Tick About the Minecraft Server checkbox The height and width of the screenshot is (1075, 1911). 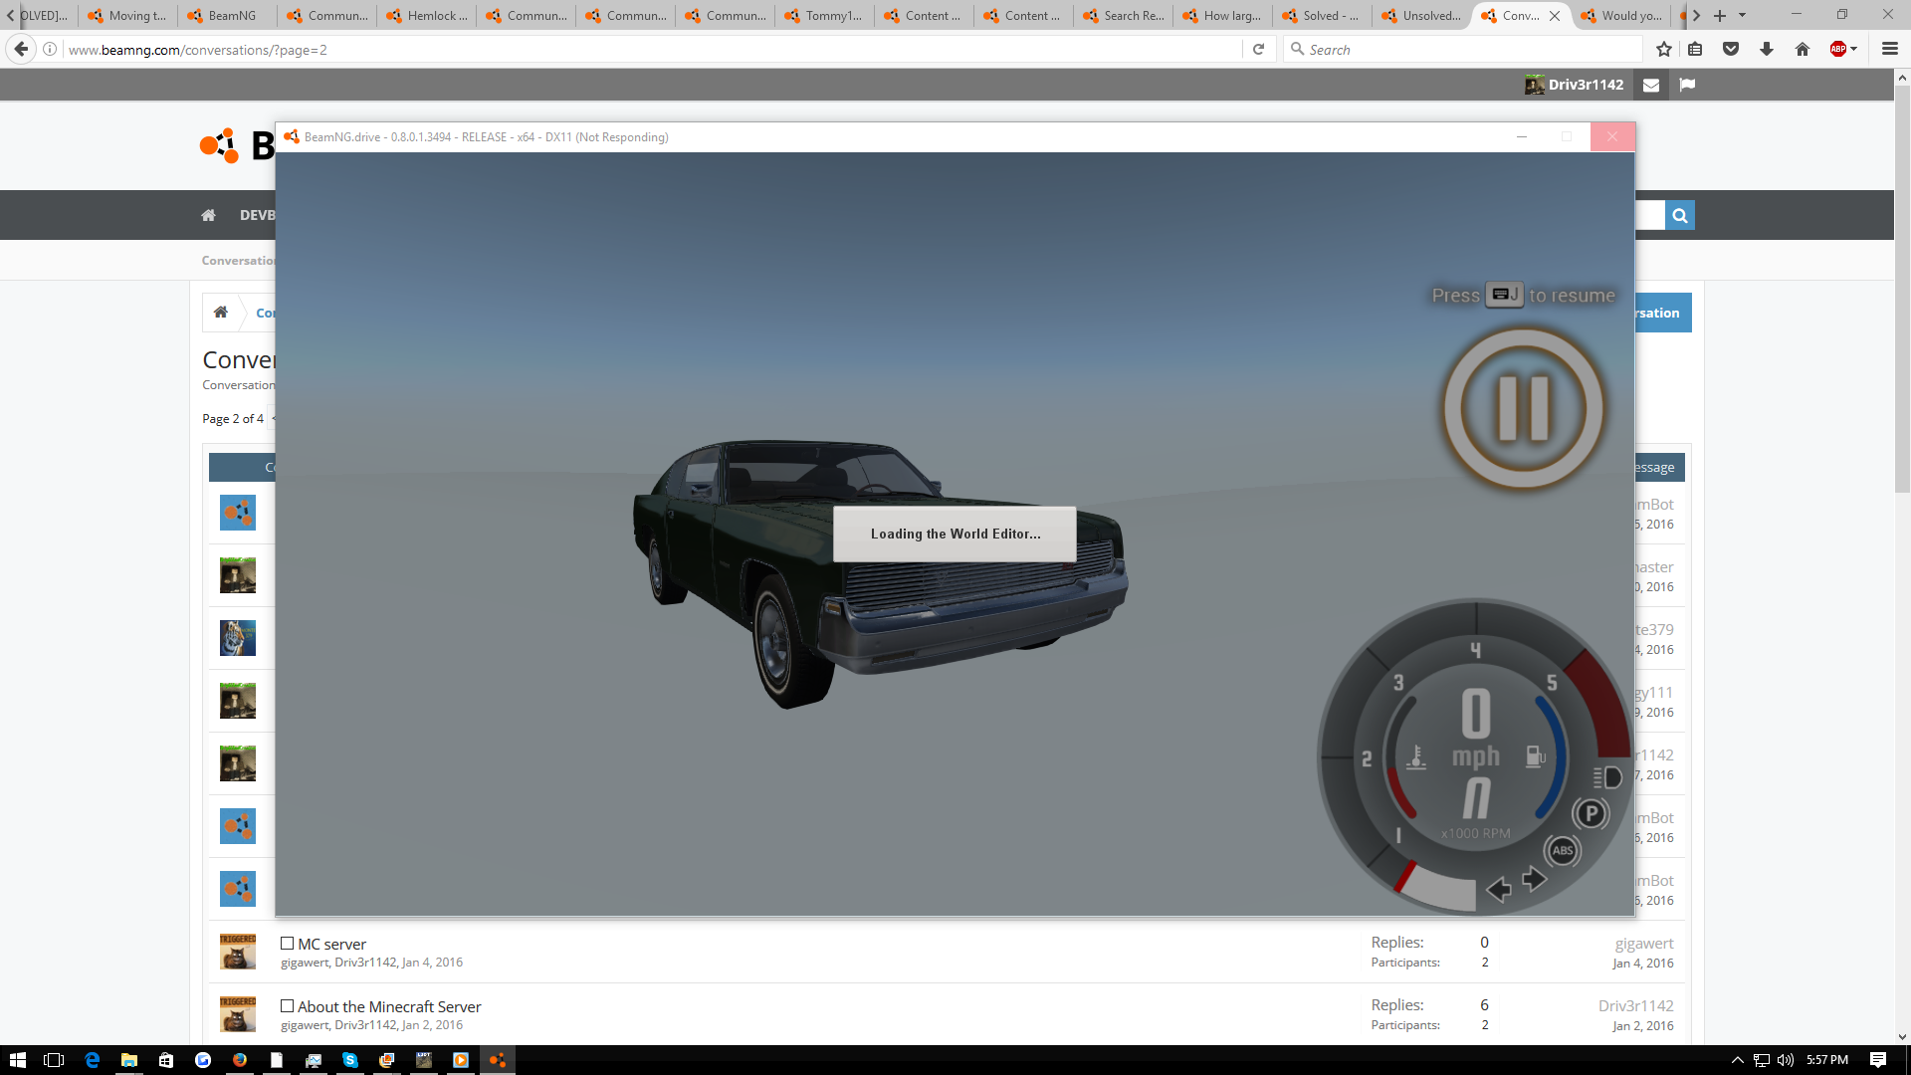(x=287, y=1006)
